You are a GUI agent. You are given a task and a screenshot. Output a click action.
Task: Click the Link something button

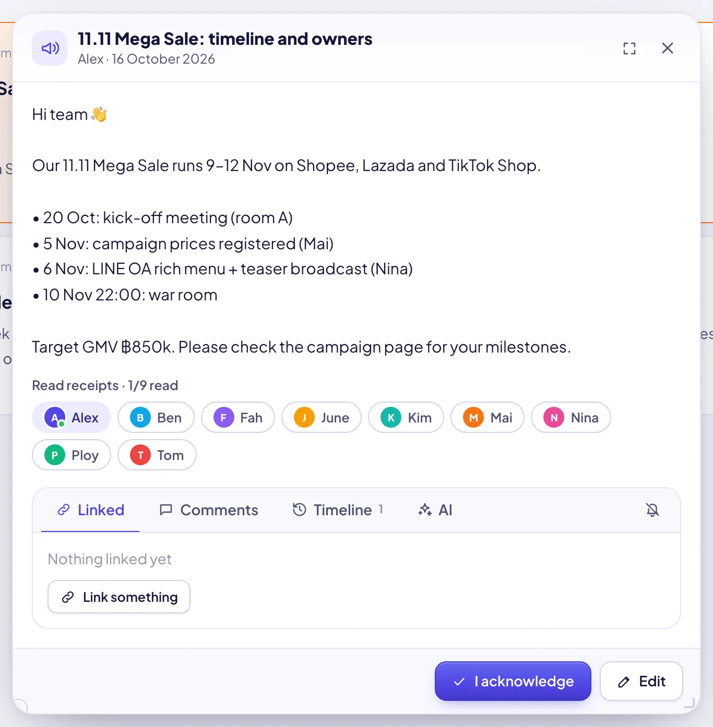(119, 597)
